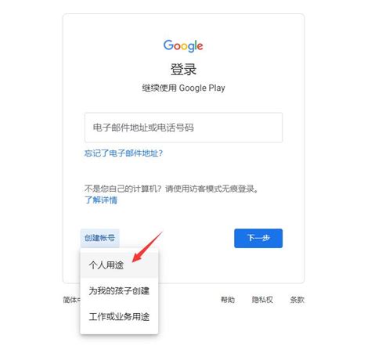371x353 pixels.
Task: Focus the 电子邮件地址或电话号码 input field
Action: (x=183, y=128)
